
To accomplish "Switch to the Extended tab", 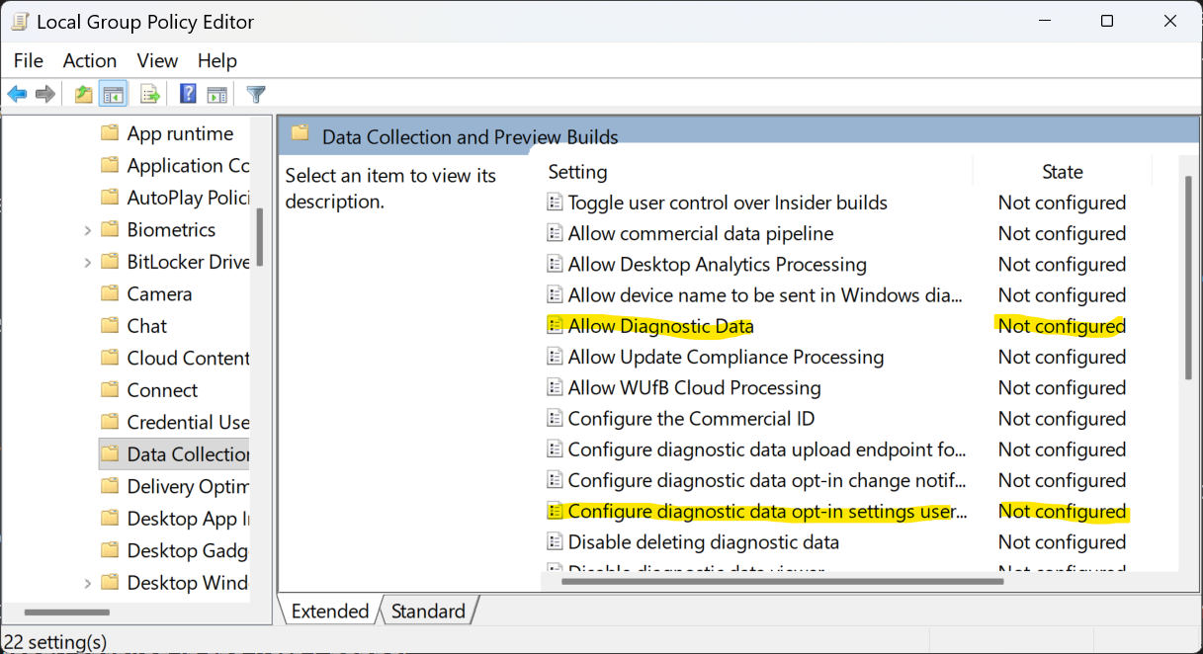I will [x=329, y=612].
